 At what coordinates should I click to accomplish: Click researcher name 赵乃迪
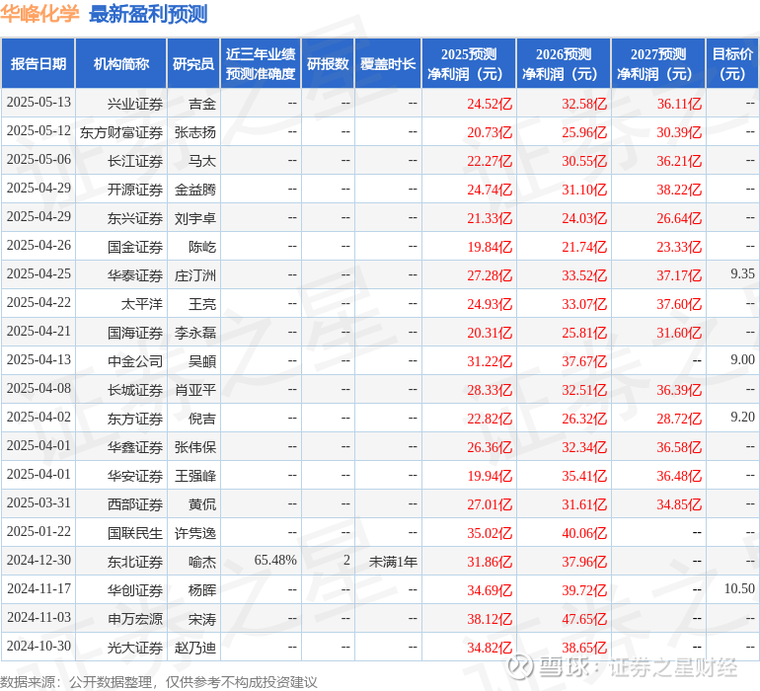[195, 648]
